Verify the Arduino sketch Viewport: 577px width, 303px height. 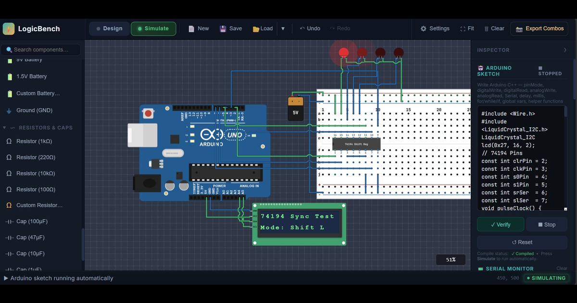[501, 225]
